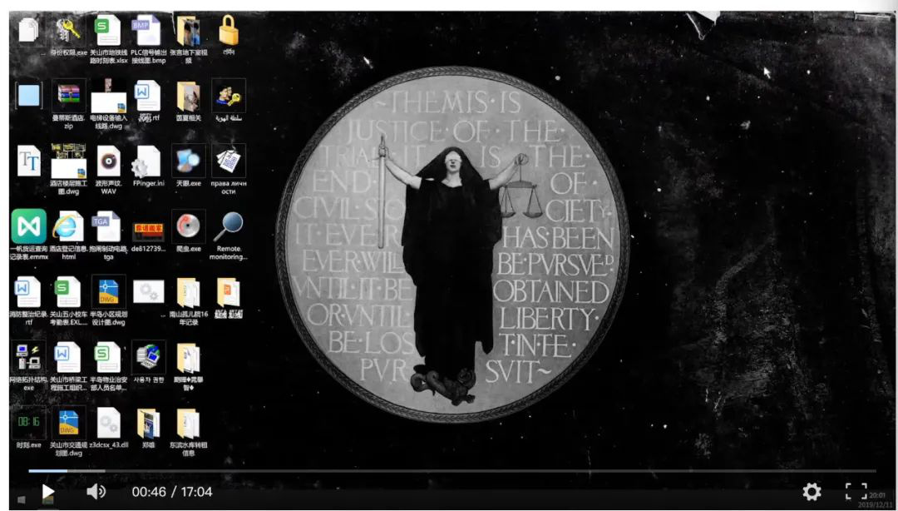
Task: Open the TT font file icon
Action: click(28, 161)
